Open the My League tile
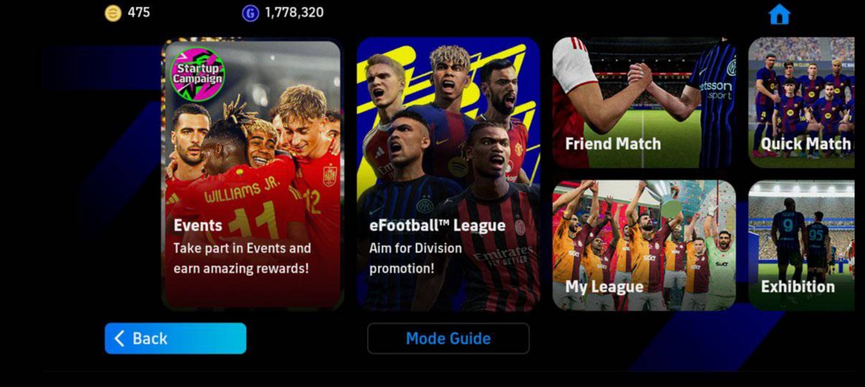 tap(644, 245)
